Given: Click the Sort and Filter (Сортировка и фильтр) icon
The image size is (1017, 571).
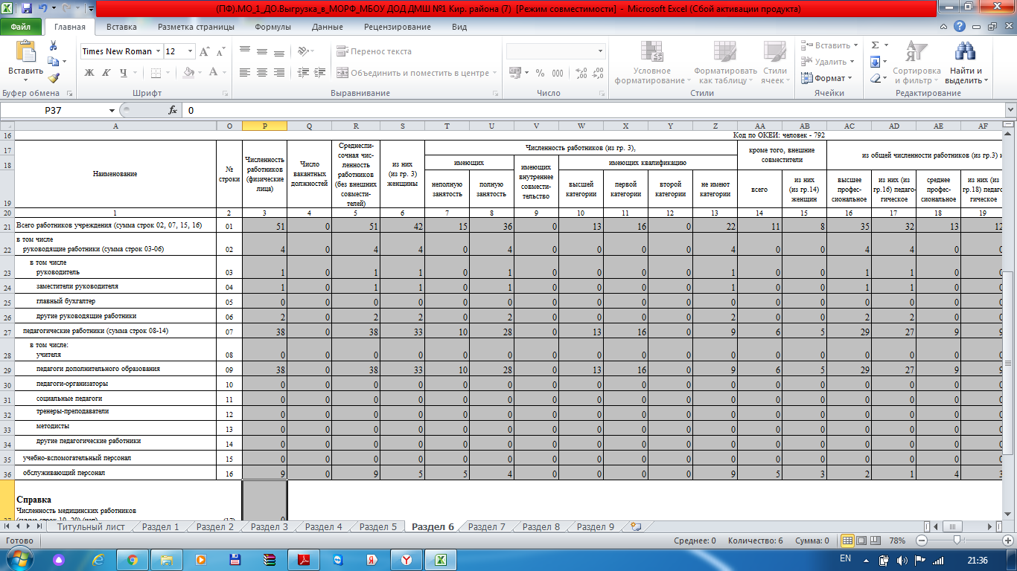Looking at the screenshot, I should 911,61.
